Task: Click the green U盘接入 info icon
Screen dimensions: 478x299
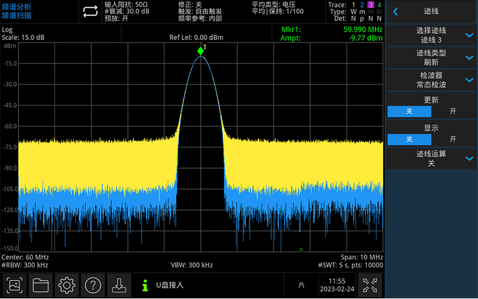Action: [x=145, y=286]
